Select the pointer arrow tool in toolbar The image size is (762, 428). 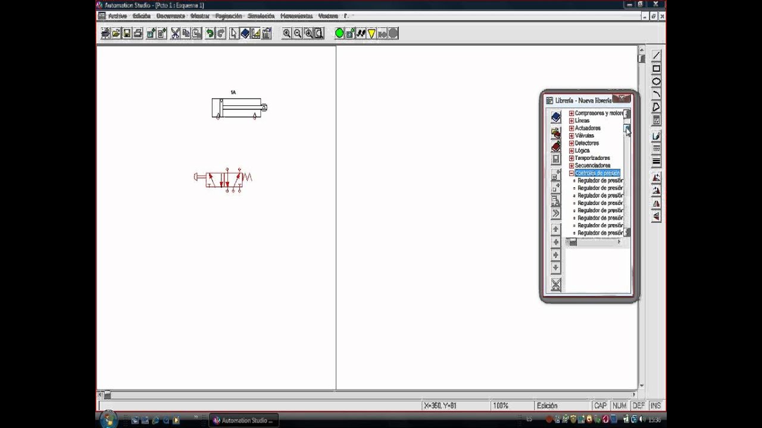click(x=233, y=33)
